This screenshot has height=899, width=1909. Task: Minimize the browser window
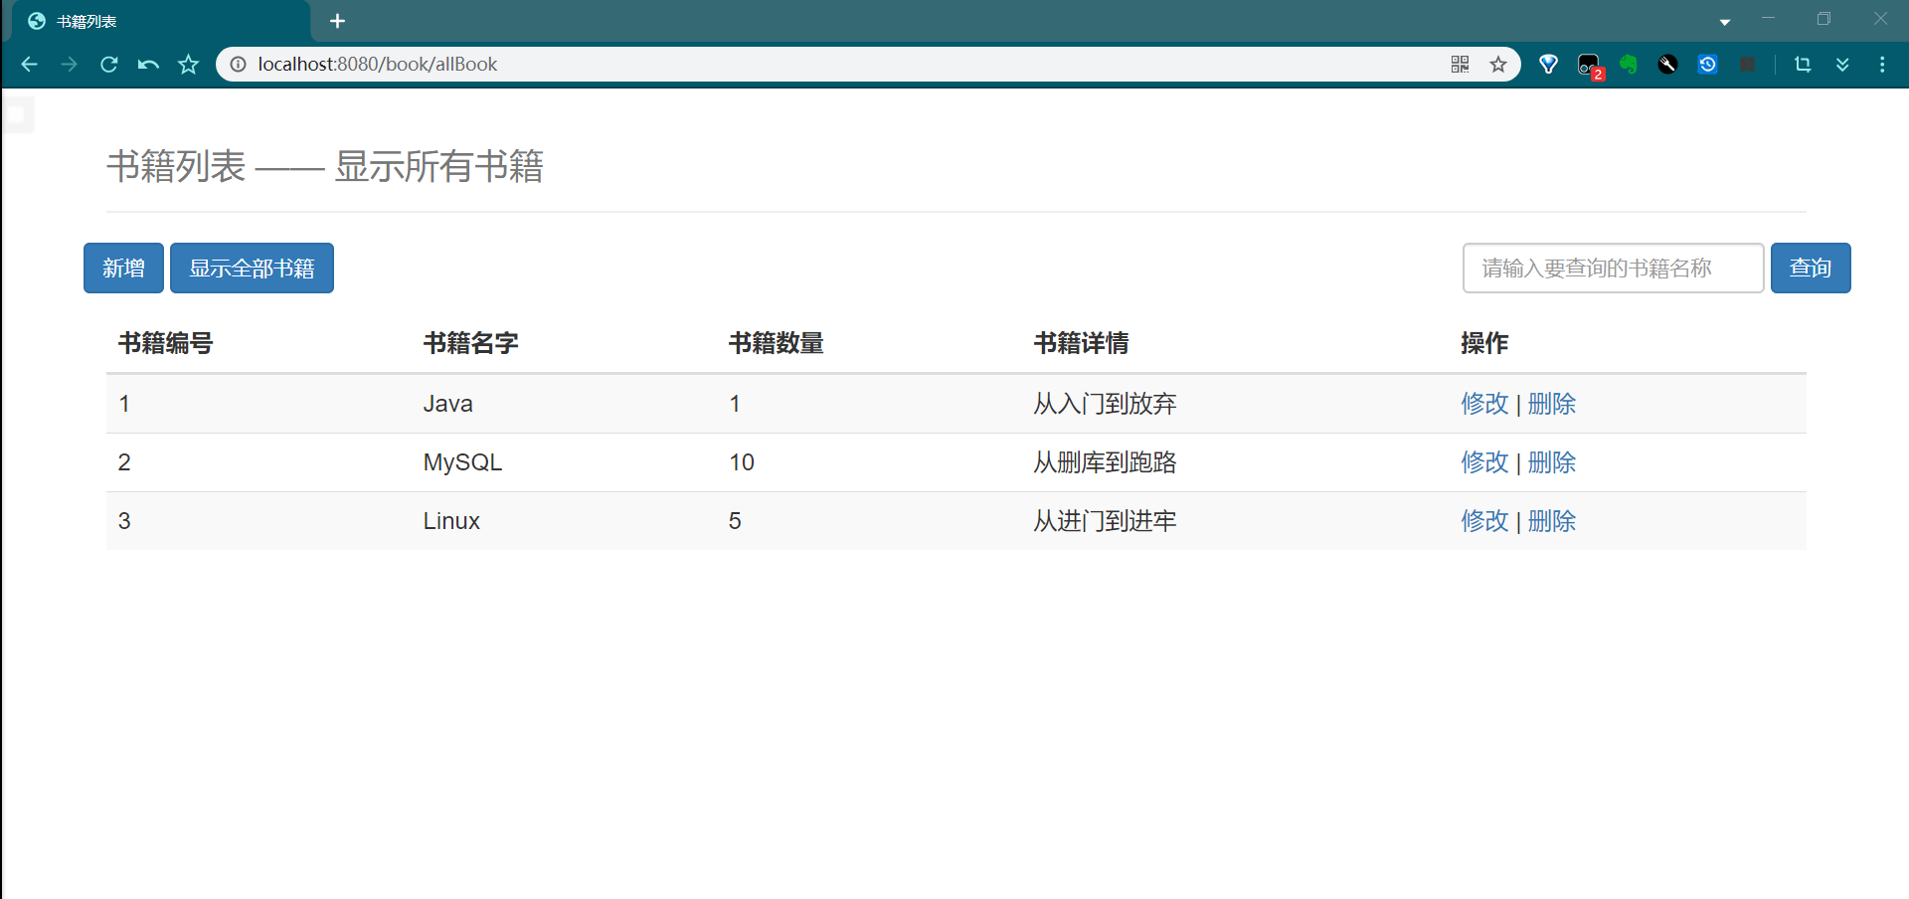[x=1768, y=19]
